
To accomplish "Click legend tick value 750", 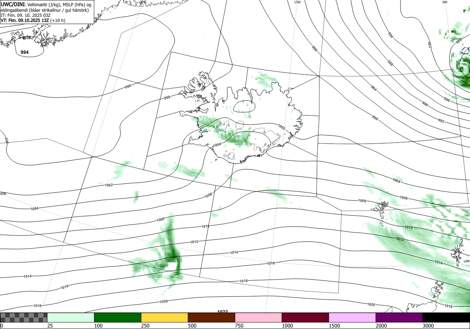I will [239, 326].
